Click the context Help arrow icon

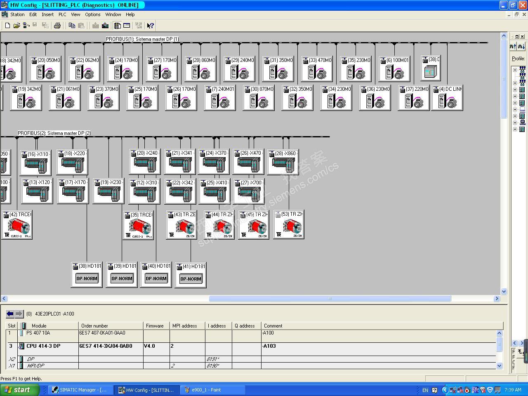click(x=151, y=26)
